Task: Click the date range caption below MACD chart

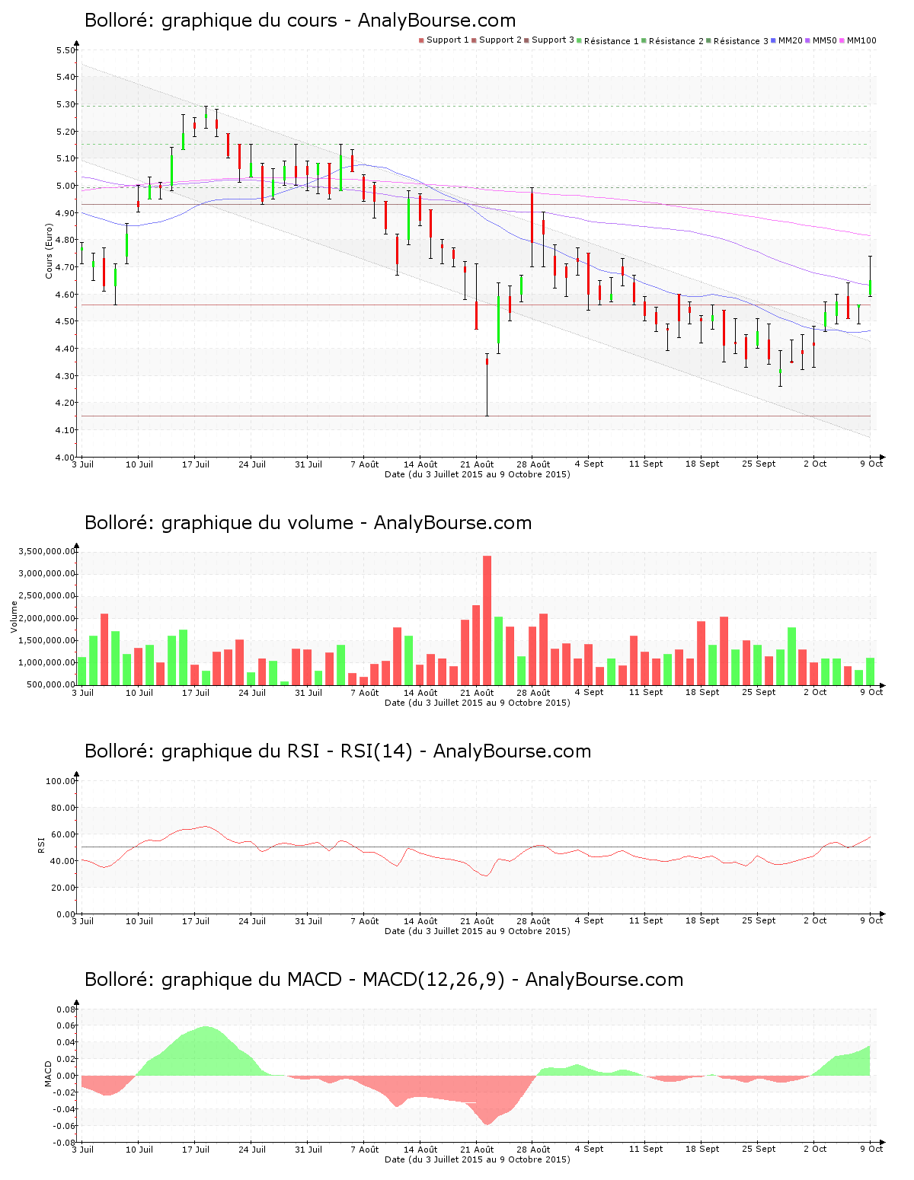Action: [477, 1159]
